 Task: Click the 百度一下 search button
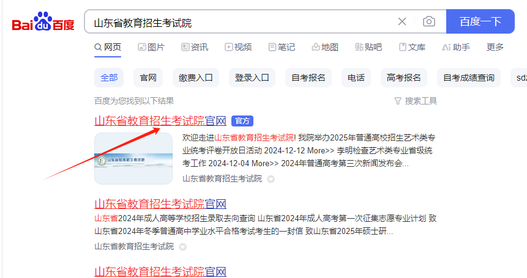coord(480,21)
